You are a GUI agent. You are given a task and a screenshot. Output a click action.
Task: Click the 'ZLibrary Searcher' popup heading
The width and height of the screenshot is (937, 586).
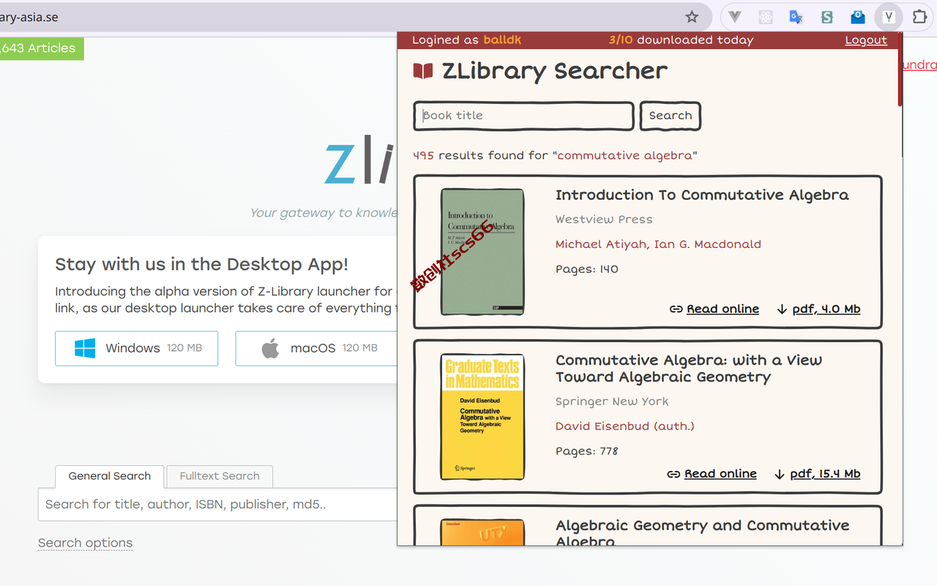point(555,71)
